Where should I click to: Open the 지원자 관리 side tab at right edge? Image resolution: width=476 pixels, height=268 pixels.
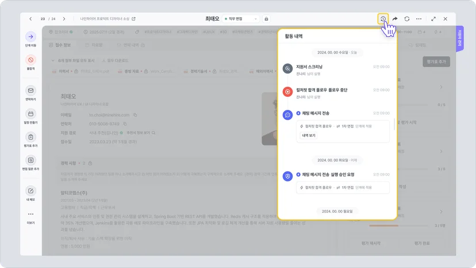coord(459,39)
